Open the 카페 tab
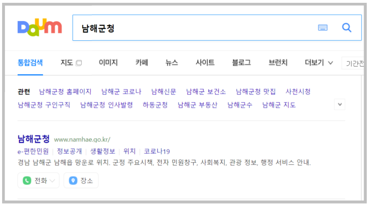370x207 pixels. 142,62
